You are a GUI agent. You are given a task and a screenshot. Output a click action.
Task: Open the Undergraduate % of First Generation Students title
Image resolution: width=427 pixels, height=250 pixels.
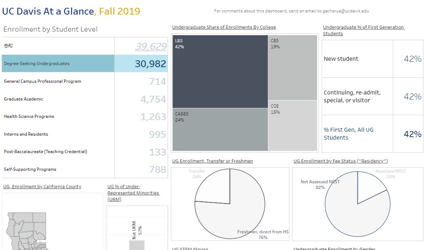(364, 30)
